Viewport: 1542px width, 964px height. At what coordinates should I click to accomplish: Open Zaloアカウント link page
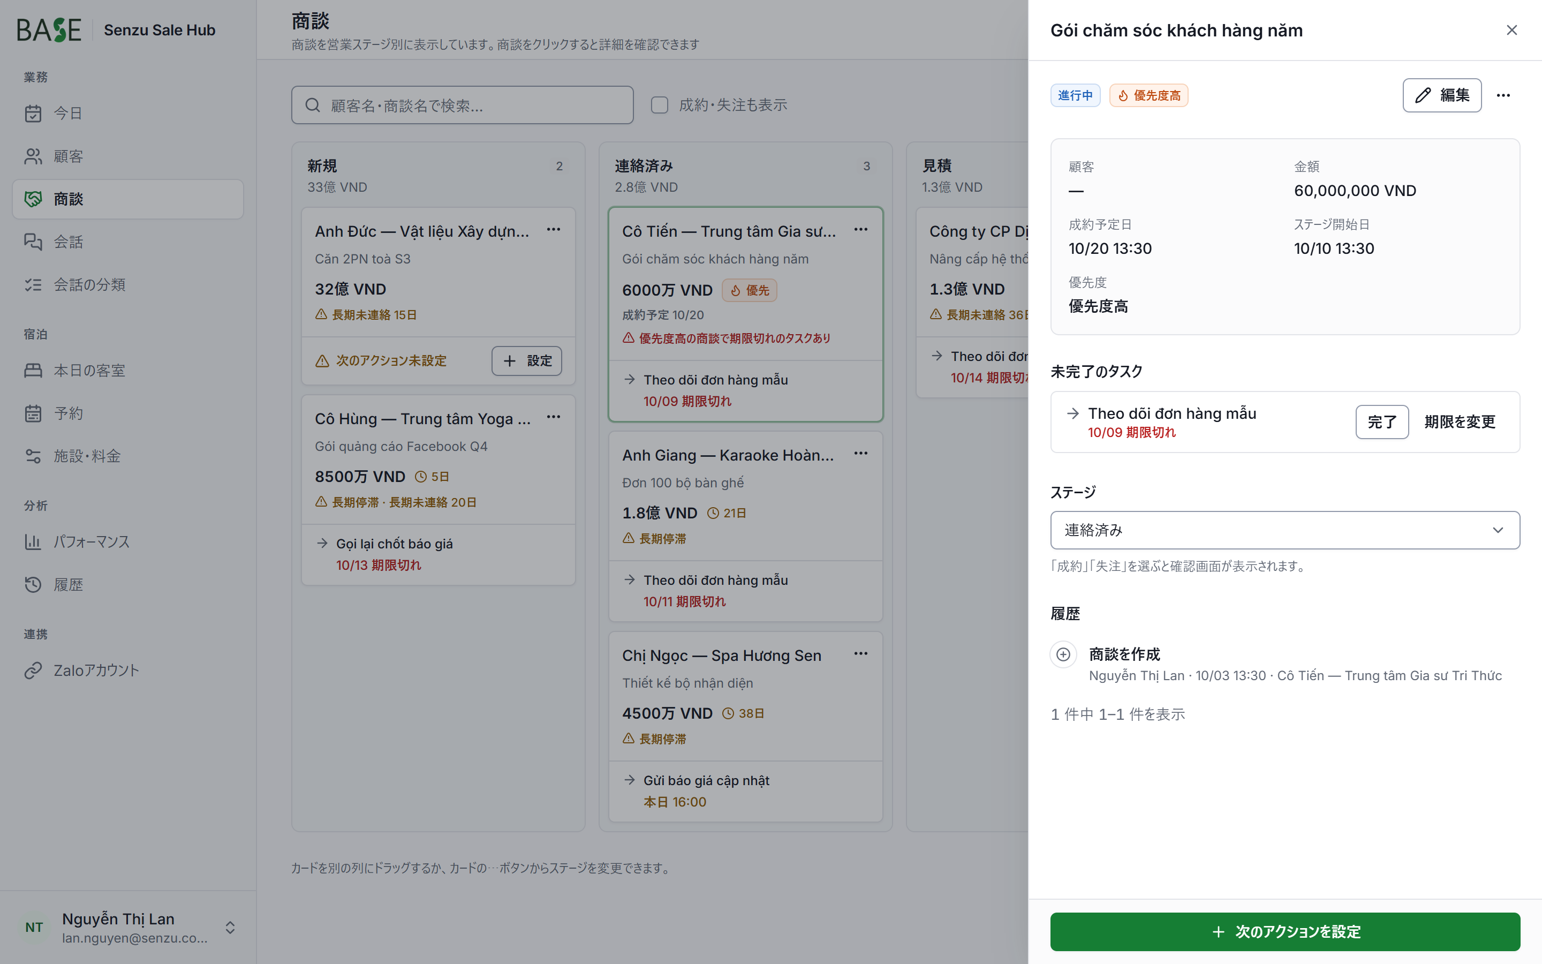[x=127, y=670]
